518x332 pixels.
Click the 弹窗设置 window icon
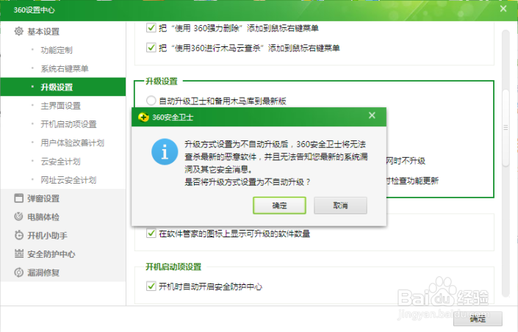tap(19, 198)
